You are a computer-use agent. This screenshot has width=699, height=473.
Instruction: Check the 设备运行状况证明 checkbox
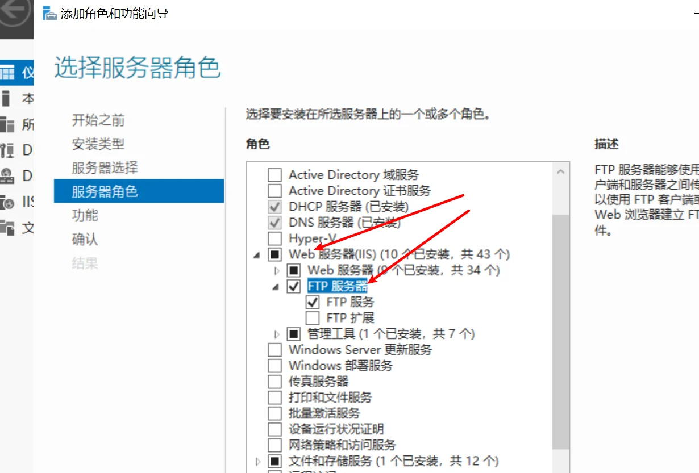(x=275, y=429)
